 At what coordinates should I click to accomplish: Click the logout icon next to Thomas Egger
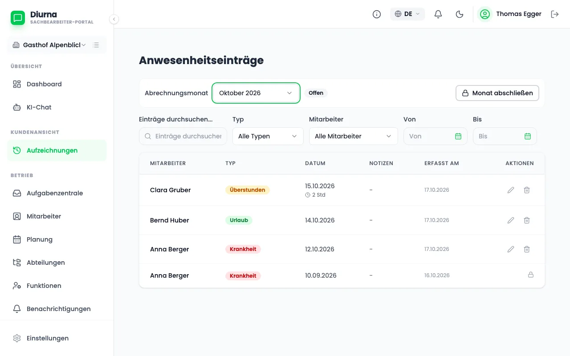[x=555, y=14]
